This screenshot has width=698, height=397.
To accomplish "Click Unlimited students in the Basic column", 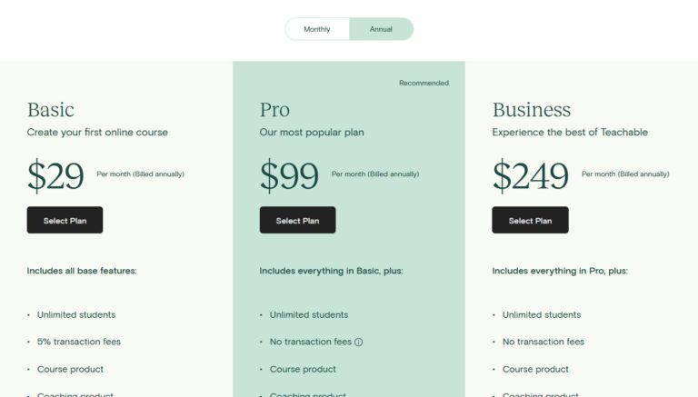I will (76, 314).
